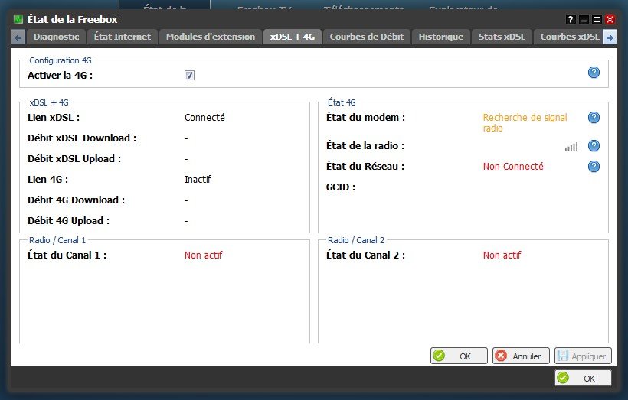Maximize the État de la Freebox window

point(597,19)
